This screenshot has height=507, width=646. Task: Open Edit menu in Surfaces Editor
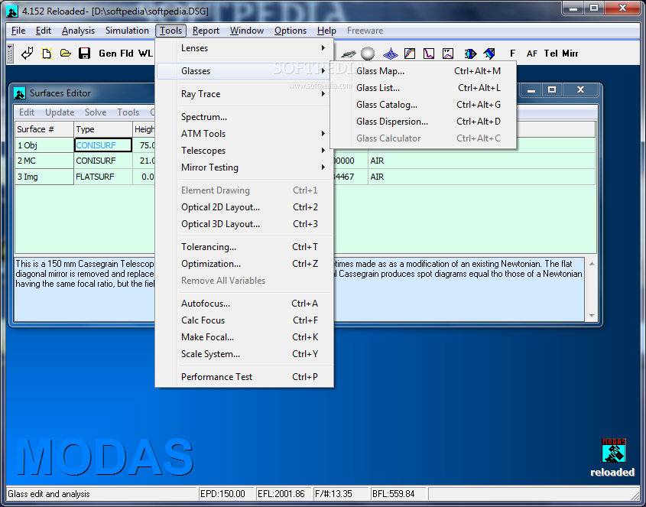click(27, 112)
